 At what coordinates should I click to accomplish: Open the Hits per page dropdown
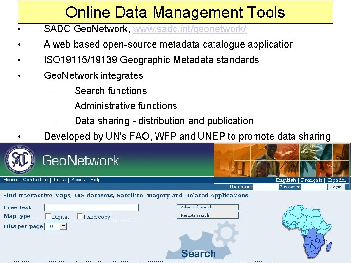[56, 226]
